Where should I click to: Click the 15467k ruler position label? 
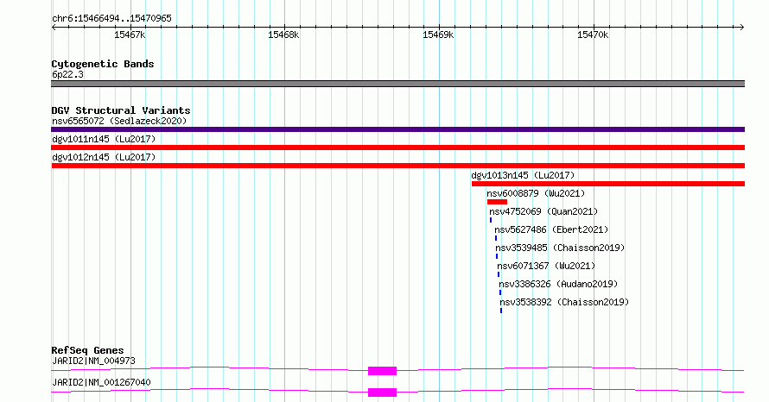pos(130,35)
